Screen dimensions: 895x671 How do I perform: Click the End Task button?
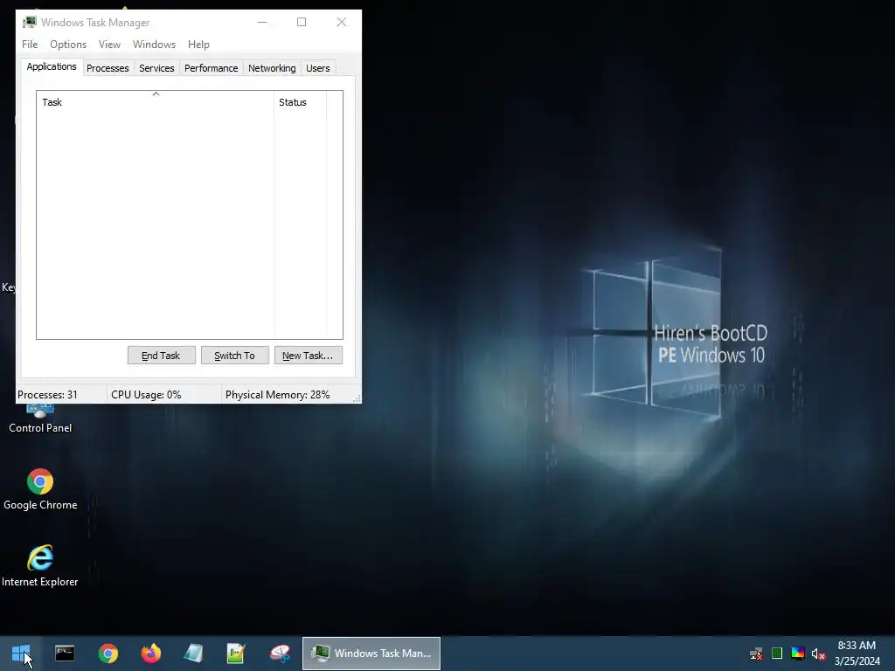click(x=162, y=356)
